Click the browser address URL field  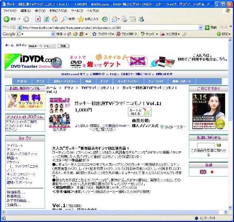click(111, 28)
